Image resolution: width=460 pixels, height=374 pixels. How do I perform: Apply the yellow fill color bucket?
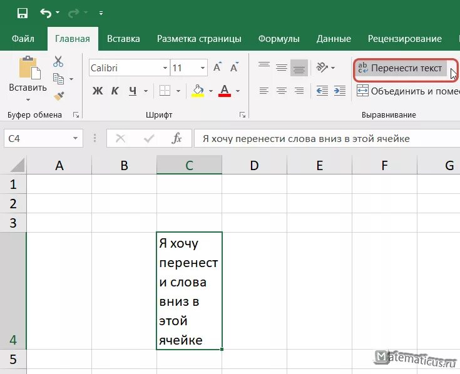click(198, 91)
